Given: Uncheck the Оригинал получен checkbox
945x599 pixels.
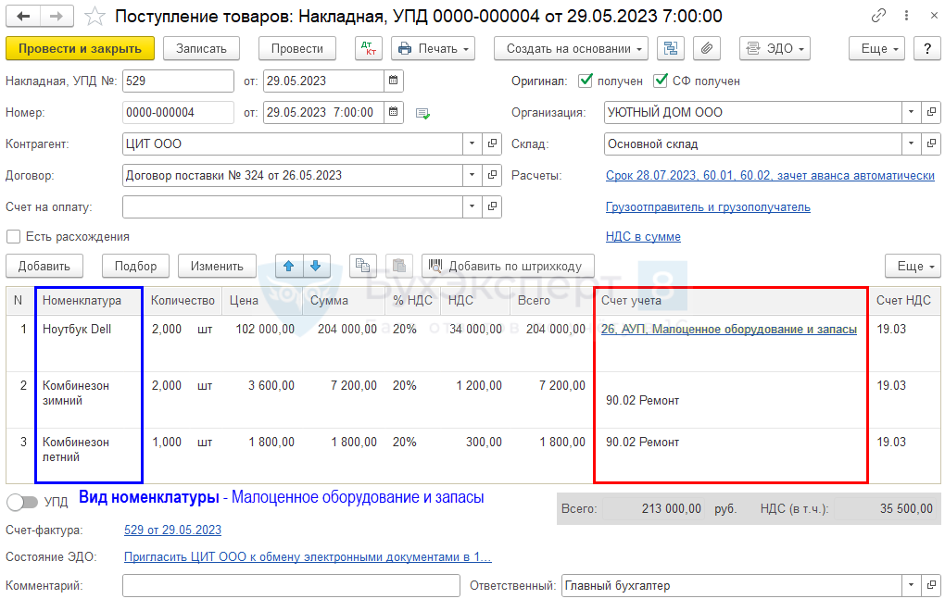Looking at the screenshot, I should (586, 81).
